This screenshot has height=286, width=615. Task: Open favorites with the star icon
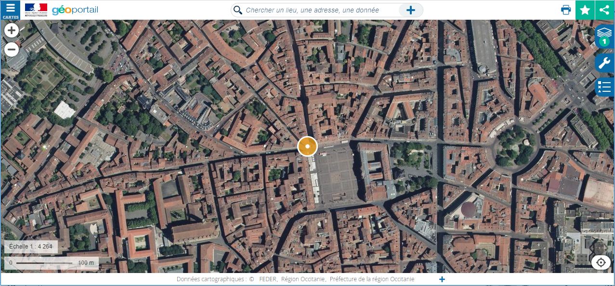(585, 10)
